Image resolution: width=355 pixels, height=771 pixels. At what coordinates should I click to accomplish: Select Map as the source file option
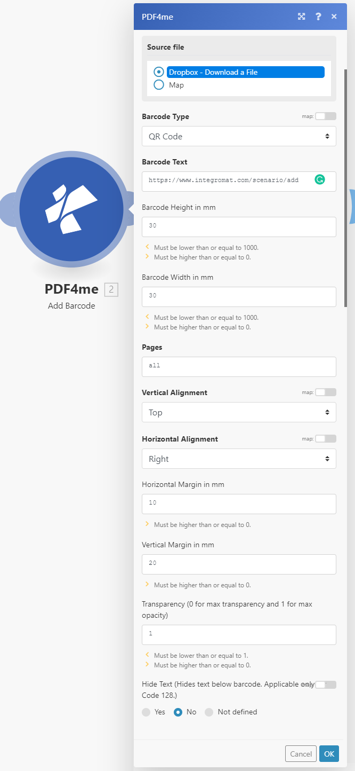pos(158,84)
